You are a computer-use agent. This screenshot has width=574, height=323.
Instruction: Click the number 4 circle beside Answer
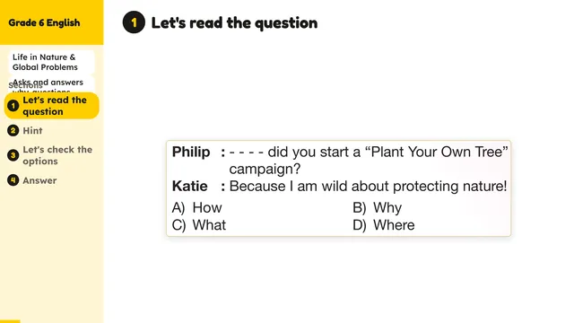click(x=13, y=180)
